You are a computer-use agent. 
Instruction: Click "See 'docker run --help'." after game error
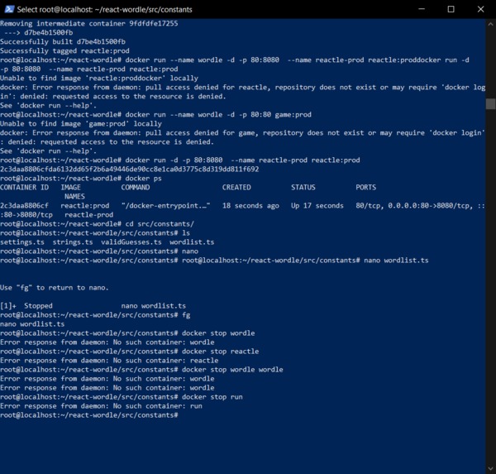(x=49, y=151)
